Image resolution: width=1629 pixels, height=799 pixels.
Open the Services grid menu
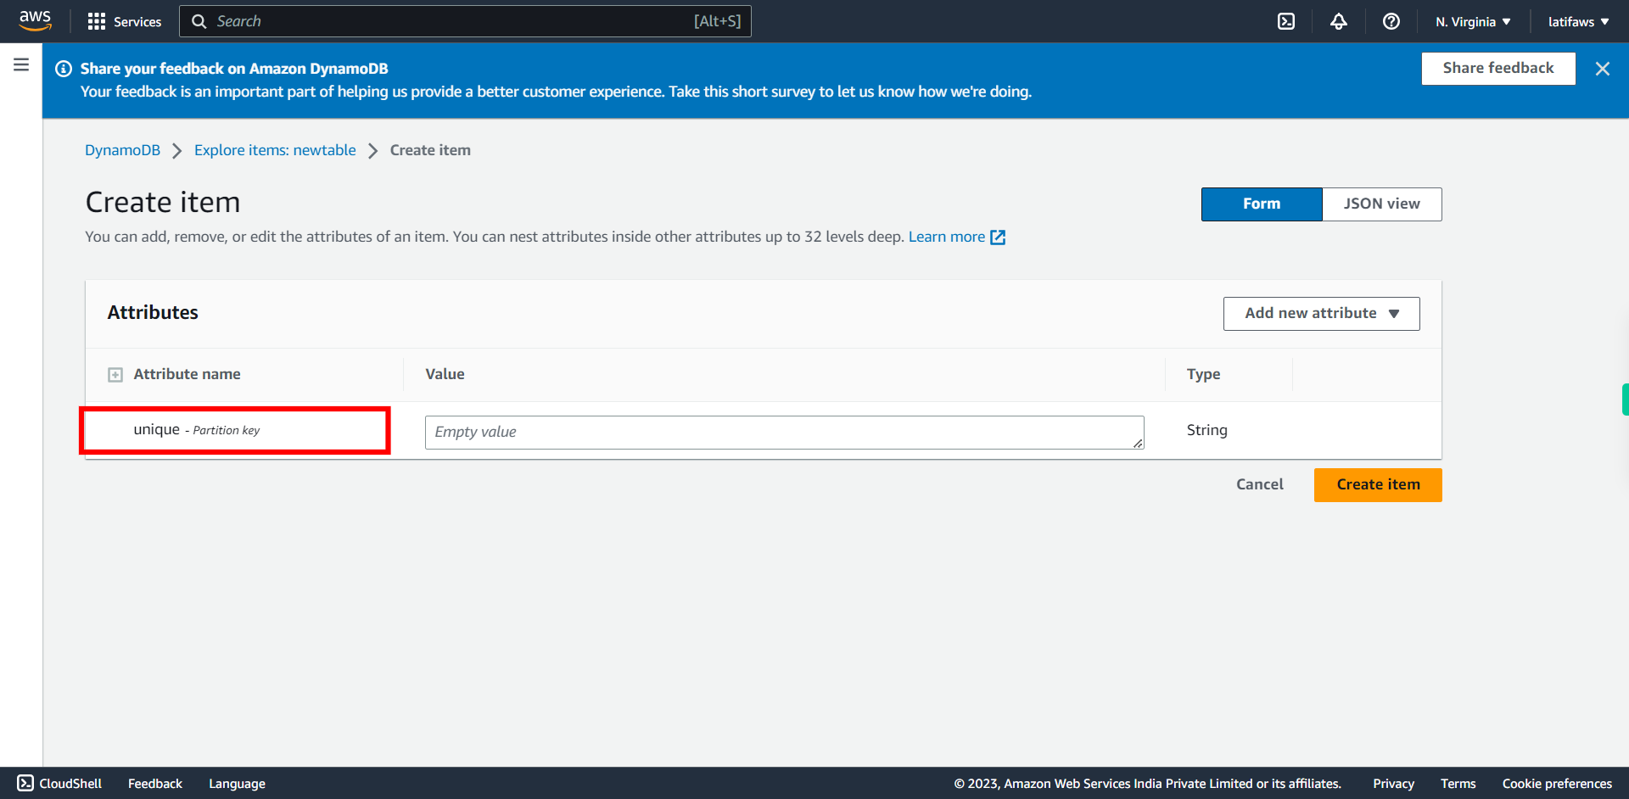[124, 21]
